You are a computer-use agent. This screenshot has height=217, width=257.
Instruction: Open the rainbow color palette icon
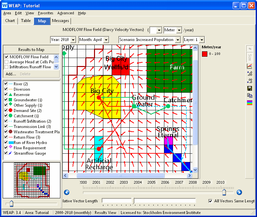(x=249, y=103)
